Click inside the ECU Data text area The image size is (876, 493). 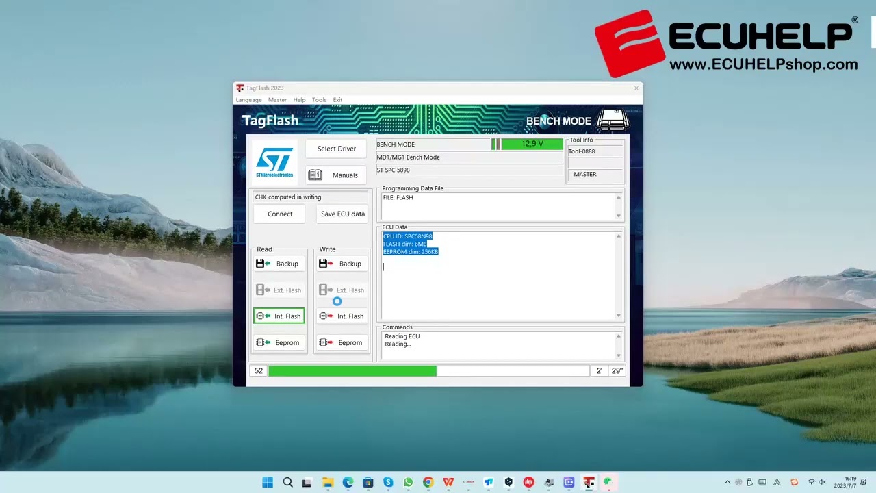[x=499, y=276]
